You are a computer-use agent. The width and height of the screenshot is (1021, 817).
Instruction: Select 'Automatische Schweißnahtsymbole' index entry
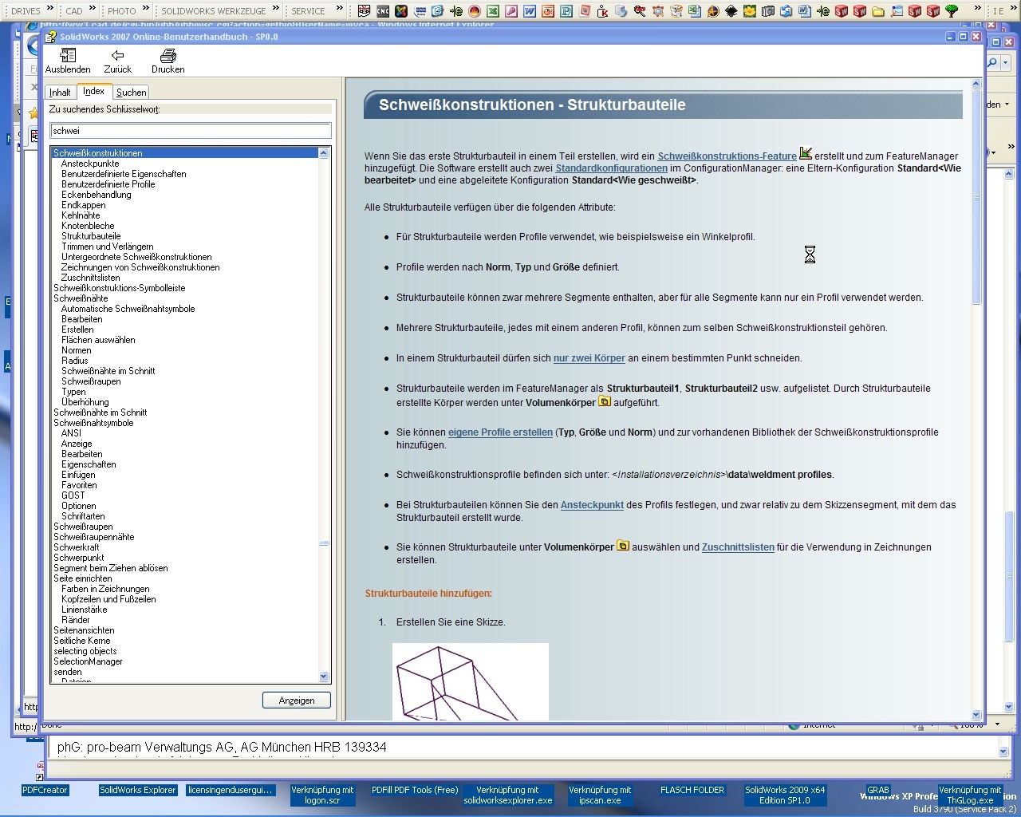click(128, 309)
